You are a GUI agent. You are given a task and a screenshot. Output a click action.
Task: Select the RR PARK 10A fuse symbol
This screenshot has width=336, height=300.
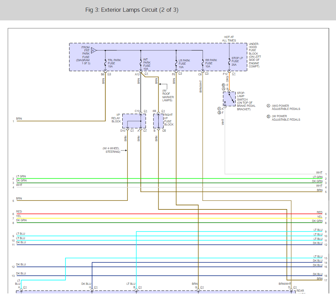203,62
